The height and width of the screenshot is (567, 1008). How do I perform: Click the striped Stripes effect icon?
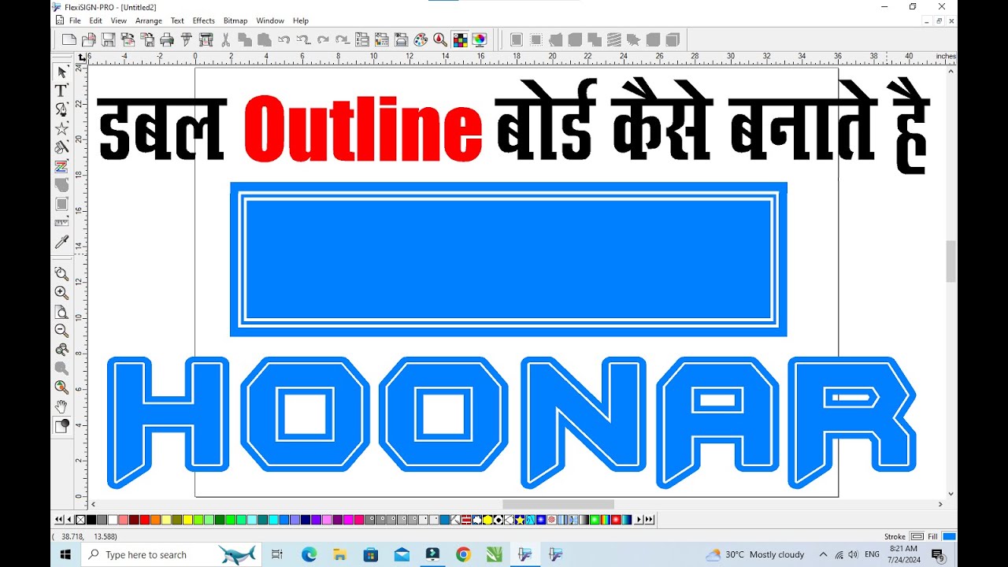(613, 39)
